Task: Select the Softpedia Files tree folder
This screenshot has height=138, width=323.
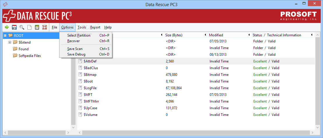Action: click(30, 56)
